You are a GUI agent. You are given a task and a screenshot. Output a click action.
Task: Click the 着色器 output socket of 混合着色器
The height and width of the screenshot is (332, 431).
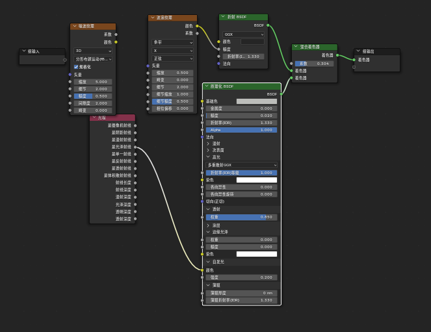[x=337, y=55]
